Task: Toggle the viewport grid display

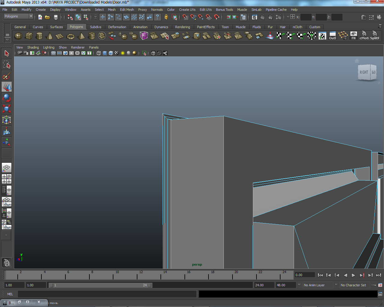Action: 53,53
